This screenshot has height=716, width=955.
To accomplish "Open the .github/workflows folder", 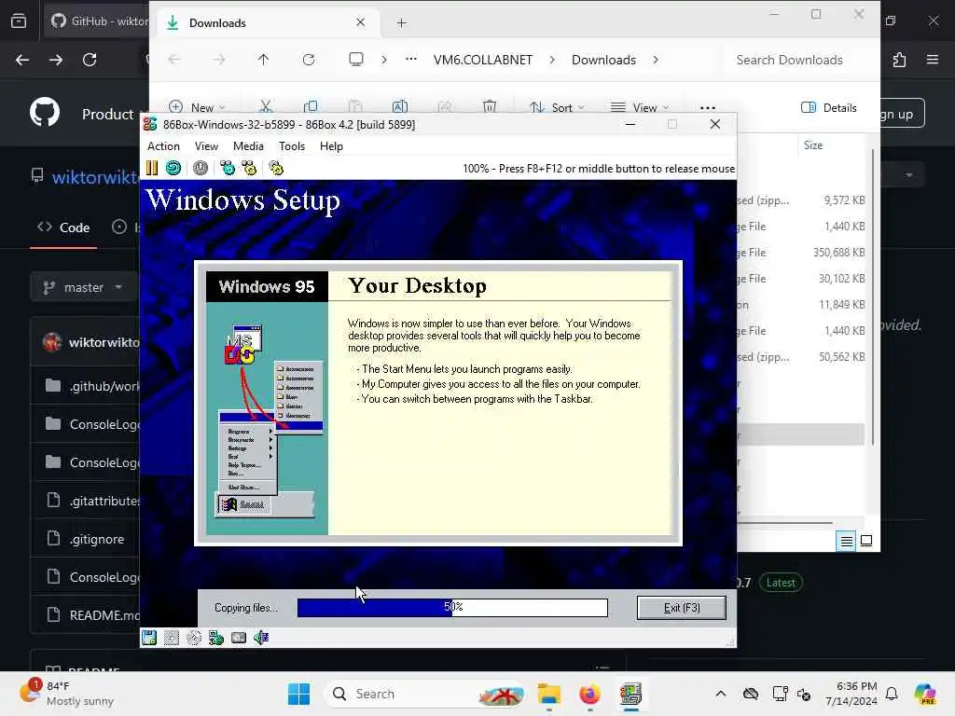I will [x=104, y=386].
